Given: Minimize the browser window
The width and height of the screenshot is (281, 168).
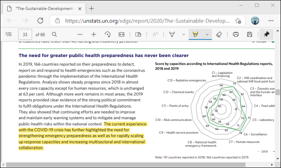Looking at the screenshot, I should tap(241, 5).
